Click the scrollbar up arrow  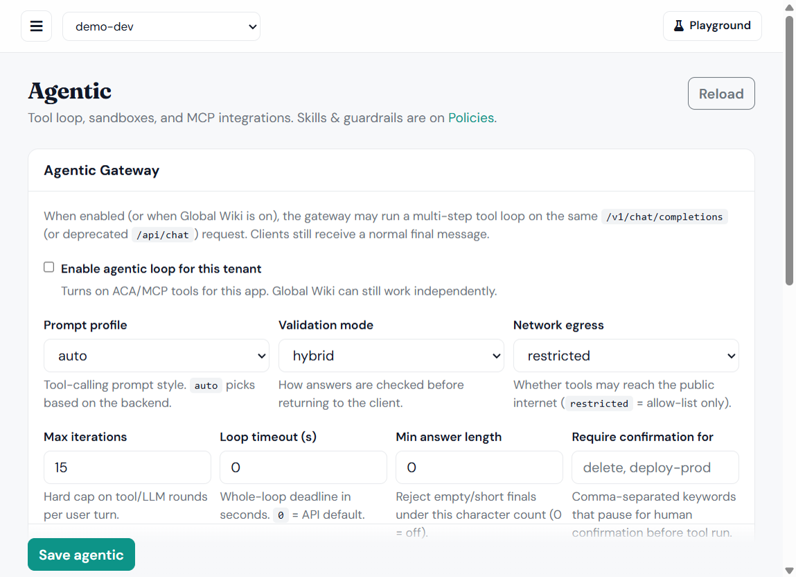click(789, 7)
